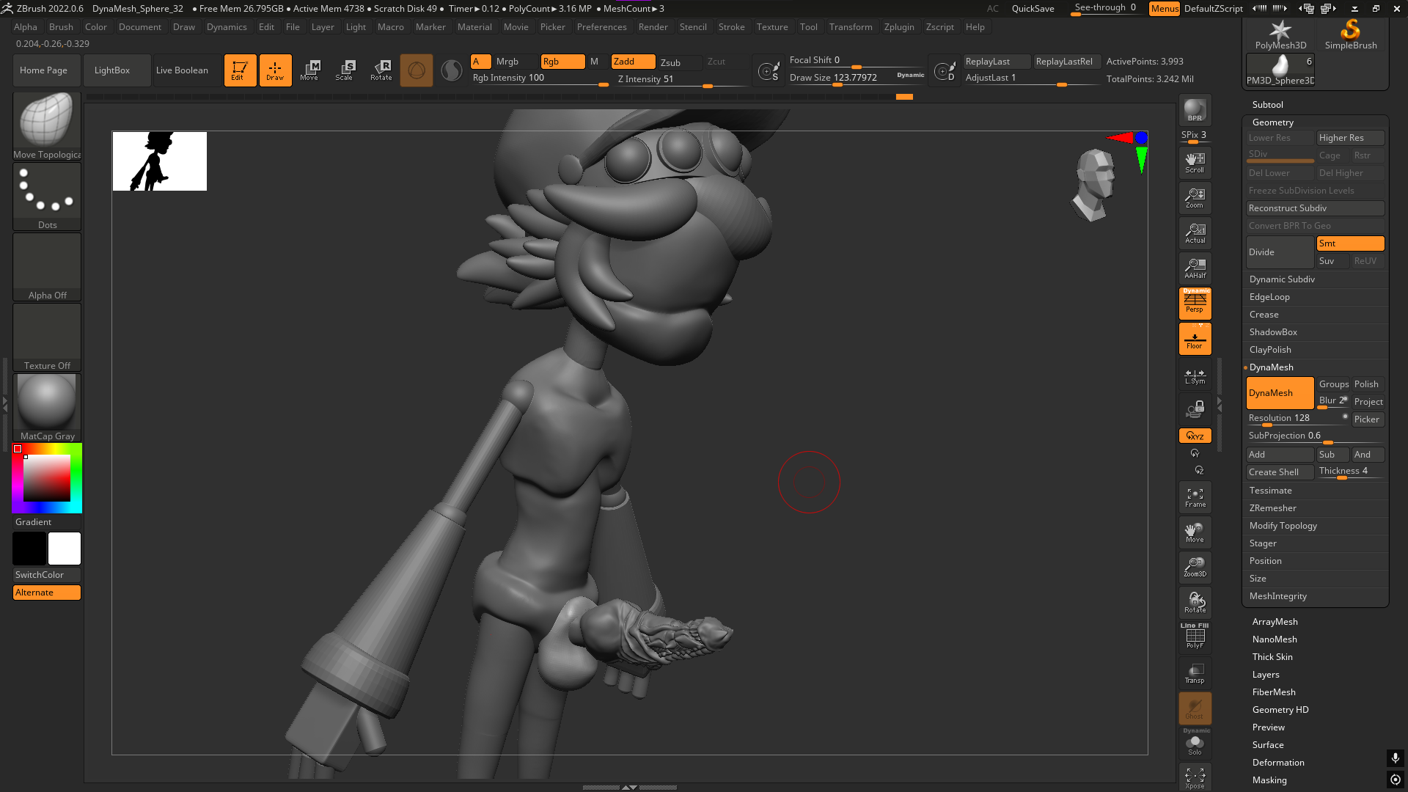Select the PolyMesh3D tool icon

point(1280,34)
